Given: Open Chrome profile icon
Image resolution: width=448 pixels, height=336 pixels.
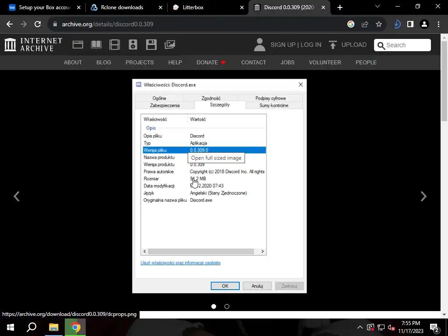Looking at the screenshot, I should (x=424, y=24).
